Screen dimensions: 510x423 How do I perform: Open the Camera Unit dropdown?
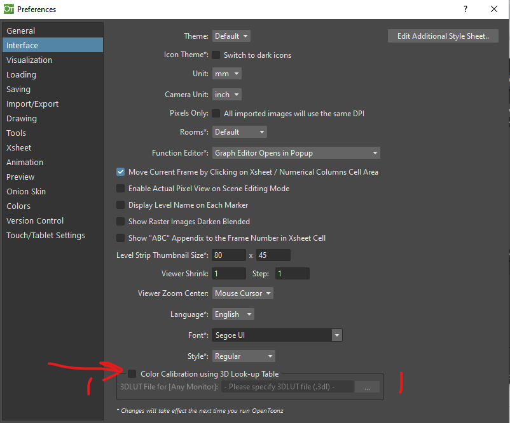pos(226,94)
